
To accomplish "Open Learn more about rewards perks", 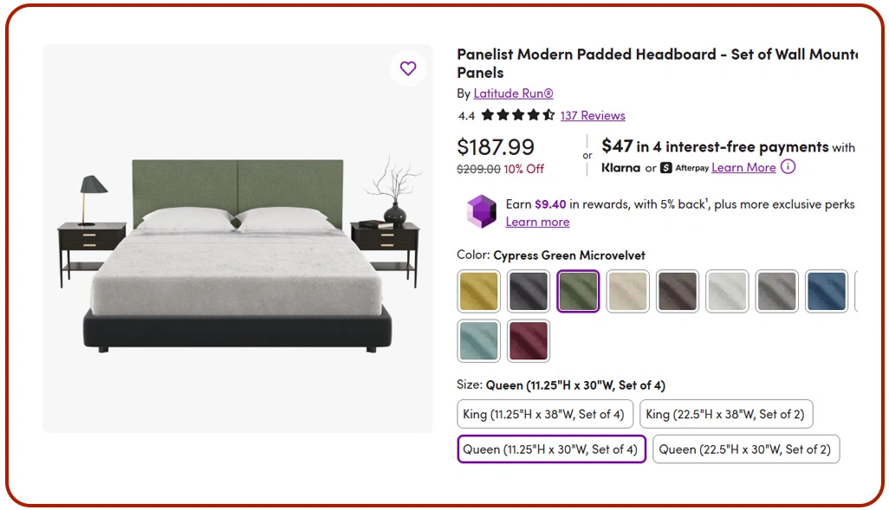I will (x=537, y=222).
